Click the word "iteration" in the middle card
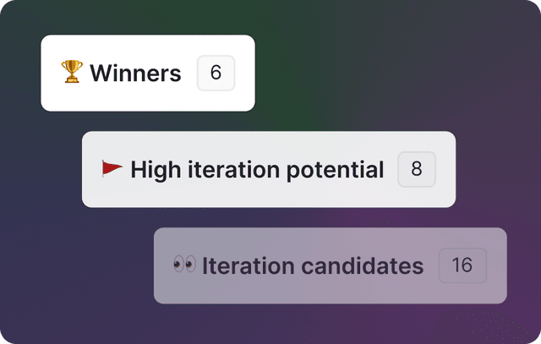The image size is (541, 344). (230, 170)
